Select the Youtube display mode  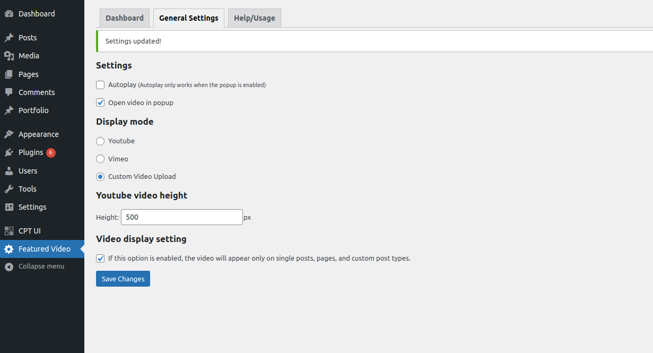click(x=100, y=141)
